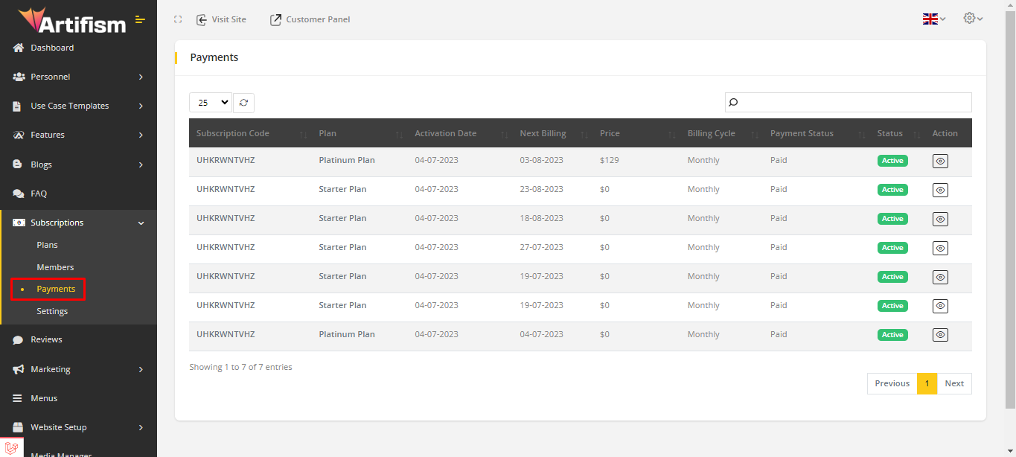Open Members under Subscriptions
This screenshot has height=457, width=1016.
coord(55,267)
